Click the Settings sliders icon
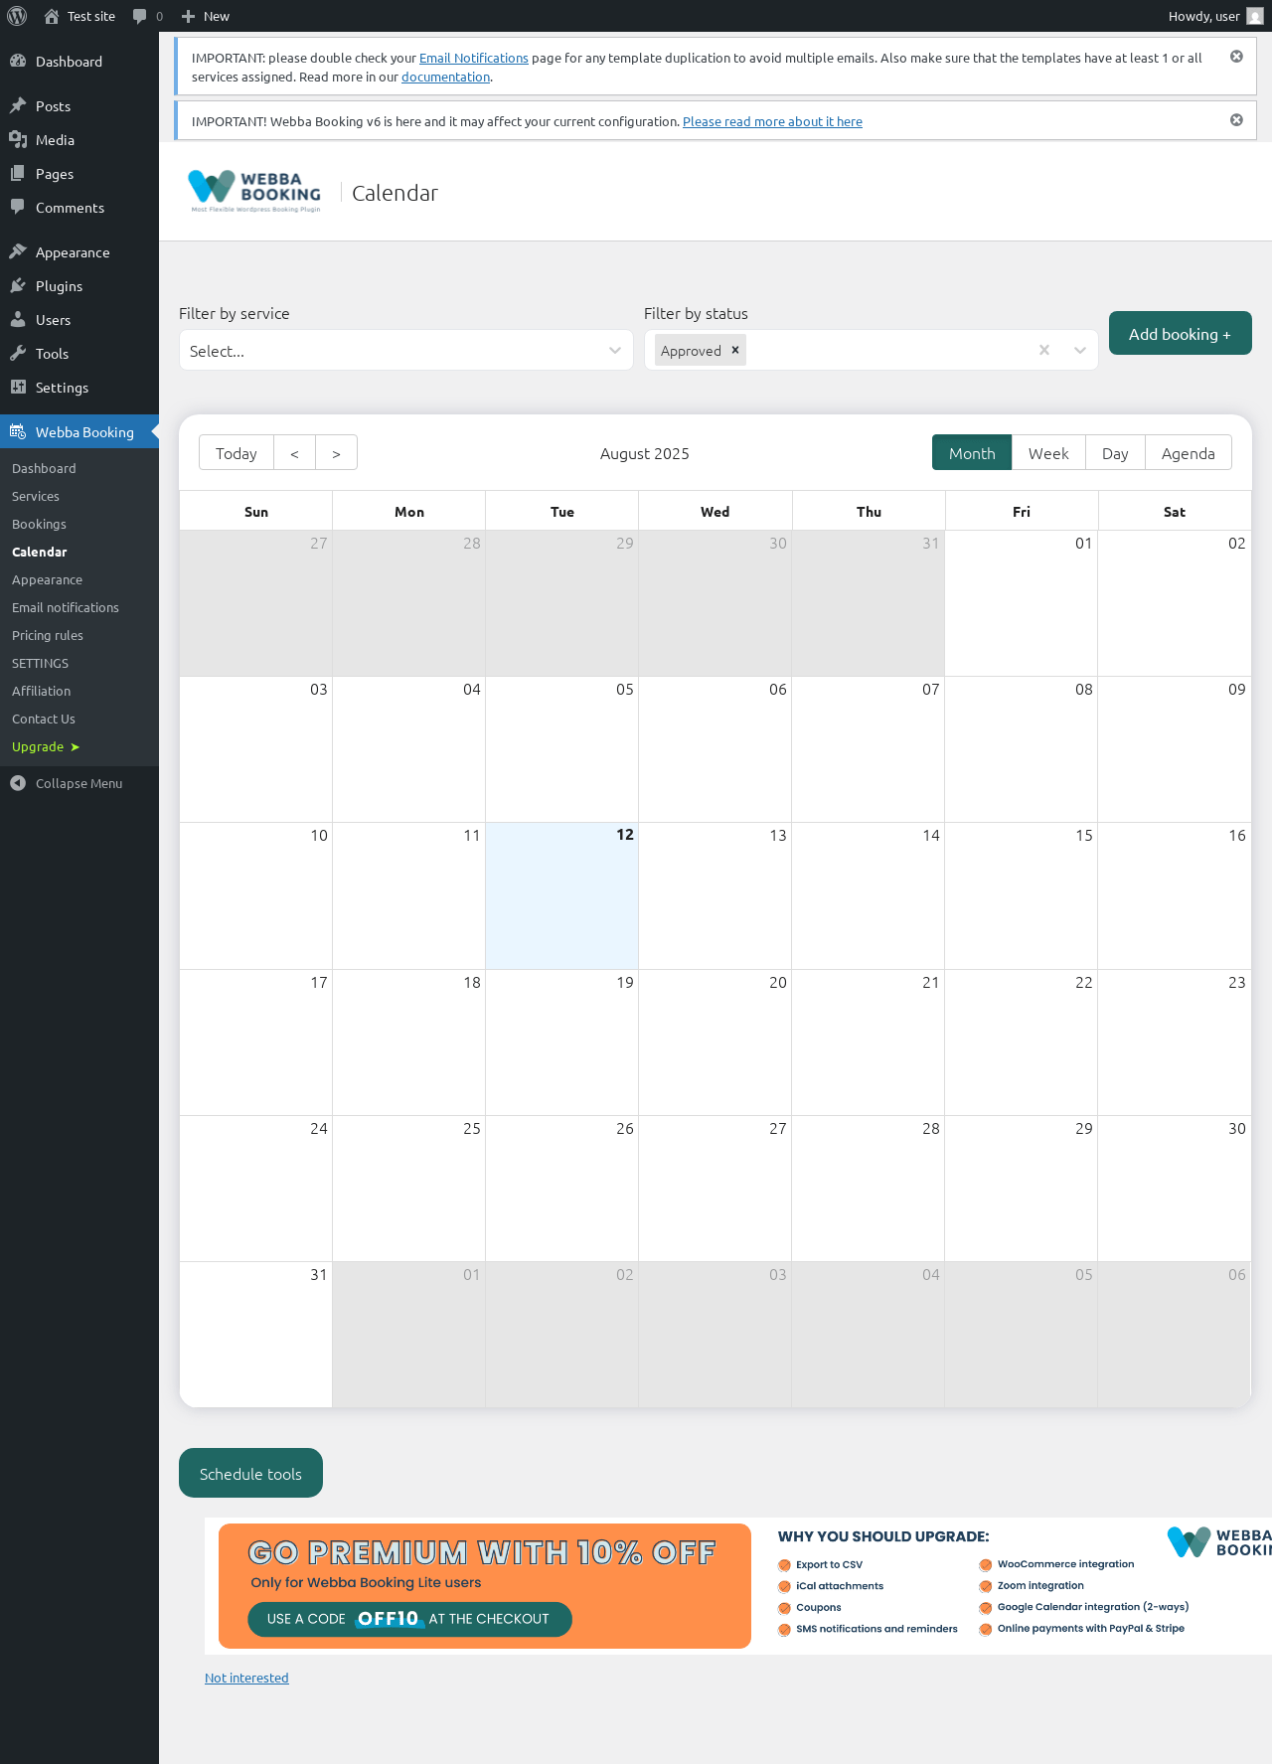Image resolution: width=1272 pixels, height=1764 pixels. click(18, 387)
